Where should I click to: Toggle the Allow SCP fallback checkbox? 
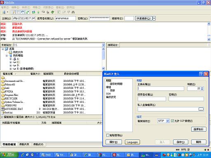tap(173, 121)
